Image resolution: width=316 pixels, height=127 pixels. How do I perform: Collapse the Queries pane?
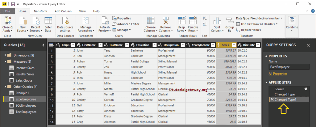pos(43,45)
